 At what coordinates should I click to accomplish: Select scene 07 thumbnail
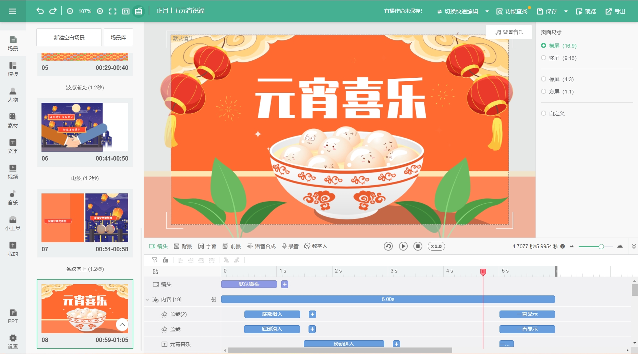coord(85,218)
